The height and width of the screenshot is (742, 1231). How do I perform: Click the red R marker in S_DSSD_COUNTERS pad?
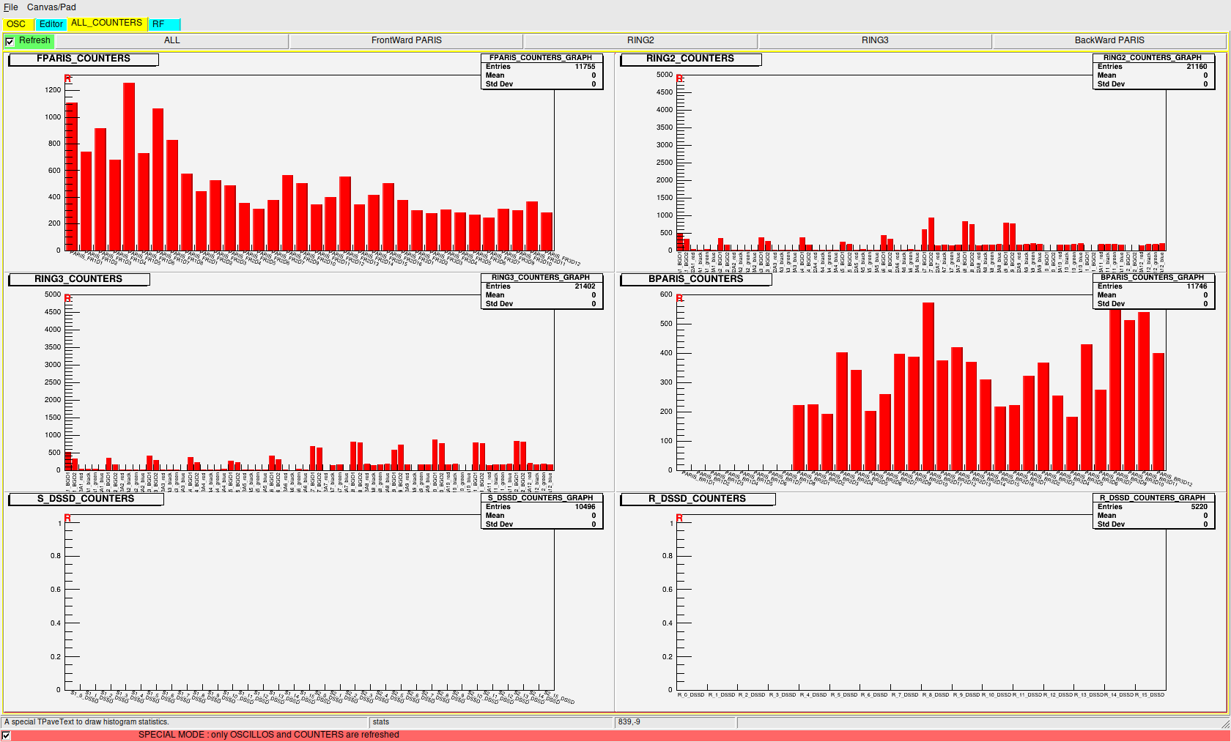[67, 519]
